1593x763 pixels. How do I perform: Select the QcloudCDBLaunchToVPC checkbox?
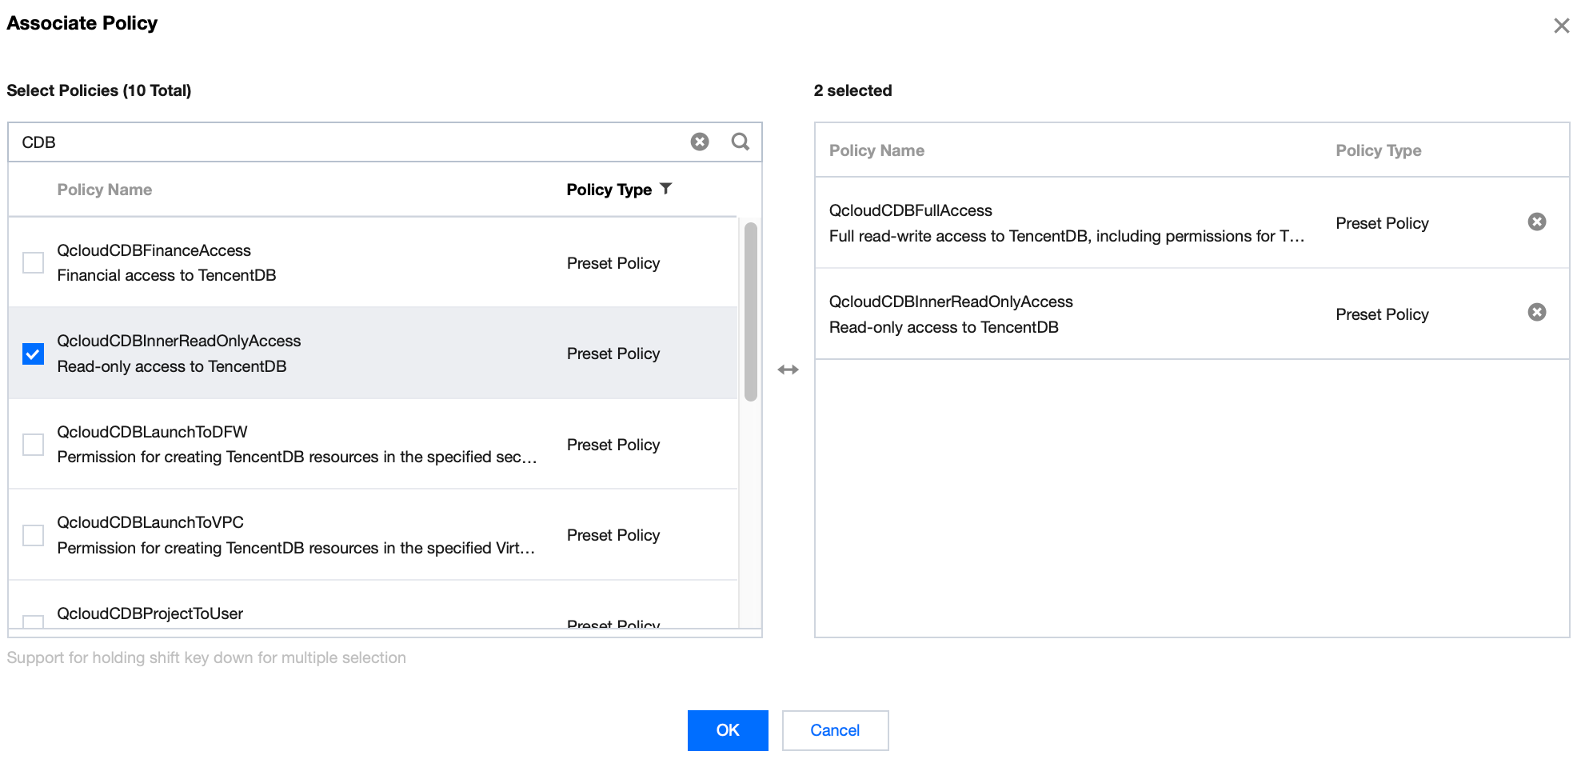coord(34,535)
